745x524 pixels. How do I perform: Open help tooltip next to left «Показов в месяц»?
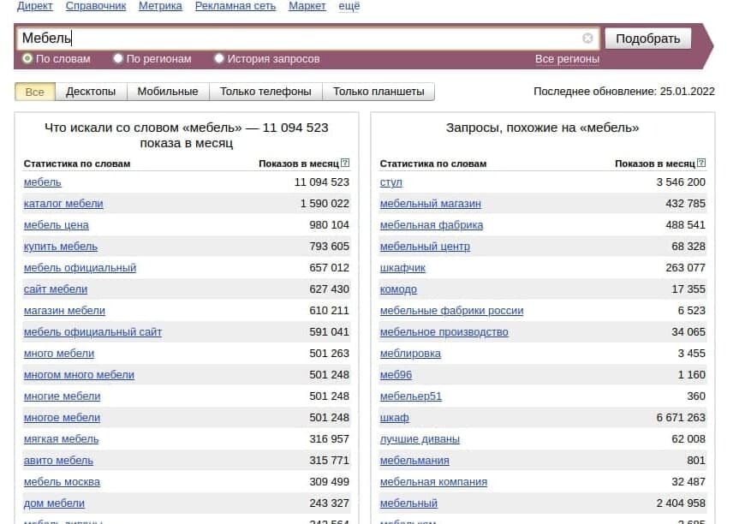(x=345, y=161)
